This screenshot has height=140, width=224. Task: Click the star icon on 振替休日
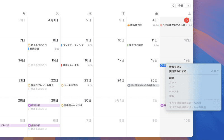[x=29, y=125]
